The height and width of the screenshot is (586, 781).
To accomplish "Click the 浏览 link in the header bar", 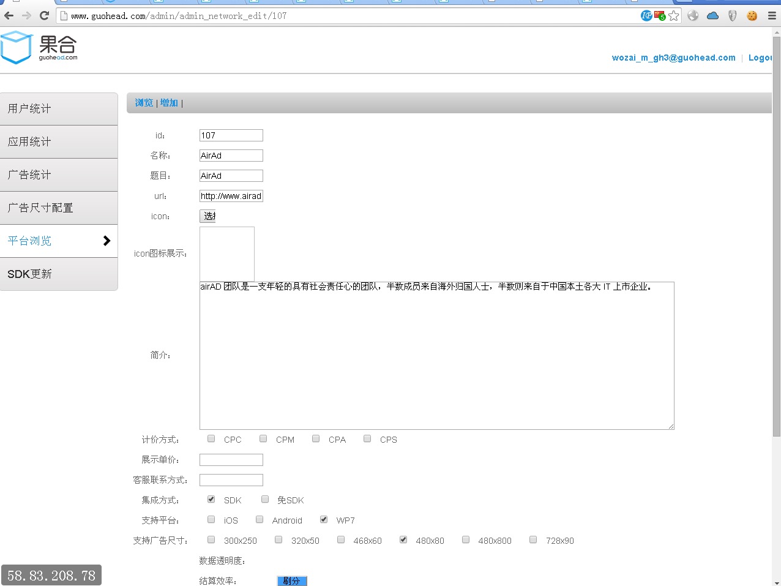I will tap(144, 103).
